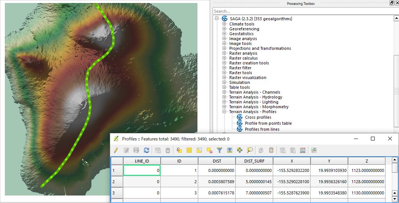Screen dimensions: 399x203
Task: Click the add feature icon
Action: (x=158, y=150)
